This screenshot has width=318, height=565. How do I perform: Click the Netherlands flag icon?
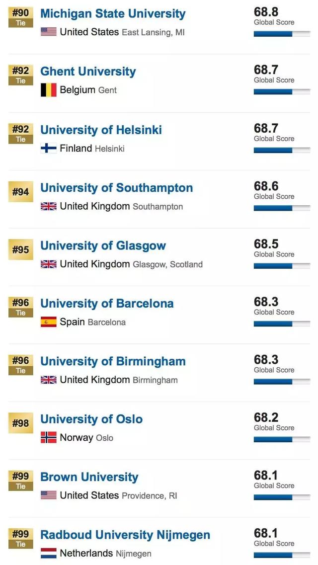point(48,553)
